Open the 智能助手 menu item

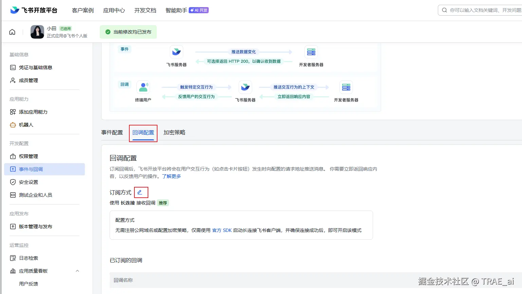coord(176,11)
